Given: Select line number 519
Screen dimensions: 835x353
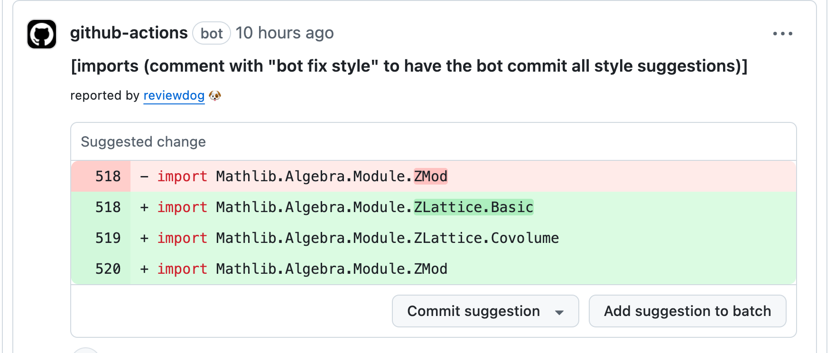Looking at the screenshot, I should click(108, 238).
